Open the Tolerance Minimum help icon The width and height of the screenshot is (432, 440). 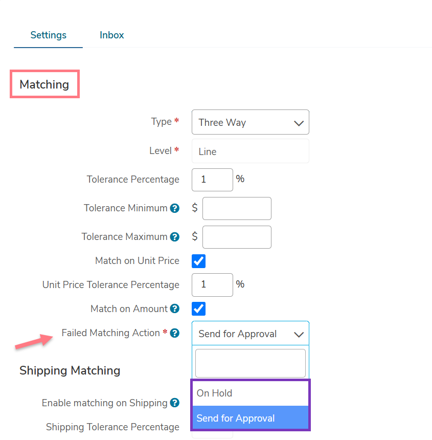(175, 208)
